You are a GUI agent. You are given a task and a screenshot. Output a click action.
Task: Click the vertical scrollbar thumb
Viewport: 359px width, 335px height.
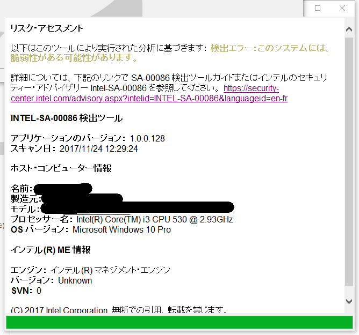pyautogui.click(x=349, y=161)
